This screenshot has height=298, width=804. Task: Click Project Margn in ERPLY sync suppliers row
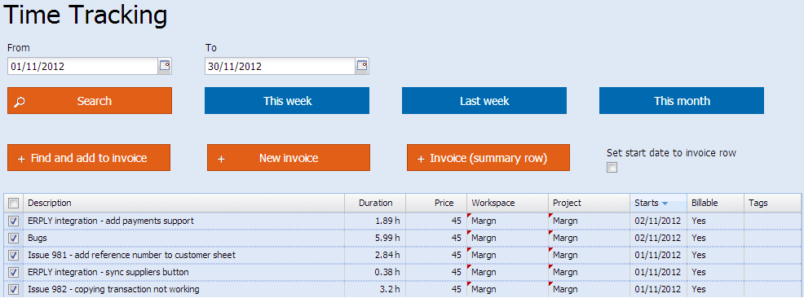[x=590, y=272]
